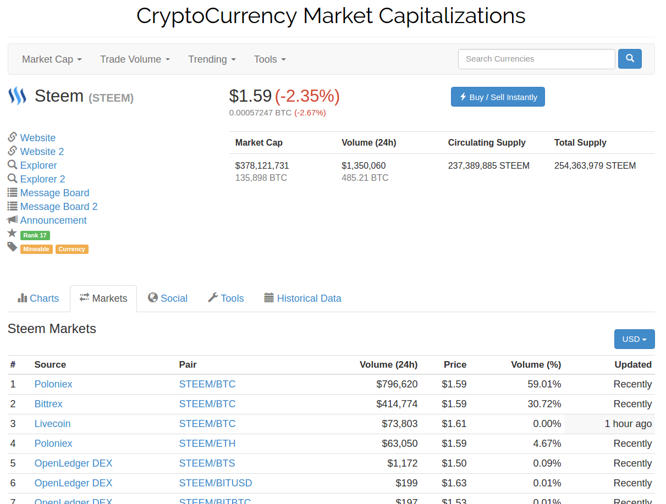Open the Bittrex source link
666x504 pixels.
(x=48, y=404)
